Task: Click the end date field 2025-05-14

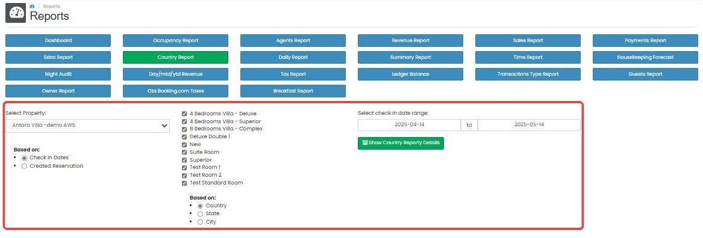Action: (x=529, y=125)
